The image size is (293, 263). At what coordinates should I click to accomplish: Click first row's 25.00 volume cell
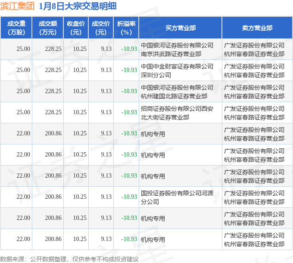pos(23,49)
